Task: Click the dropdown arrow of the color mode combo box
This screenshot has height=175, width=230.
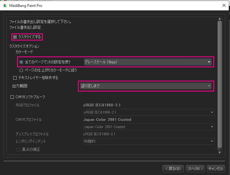Action: 209,62
